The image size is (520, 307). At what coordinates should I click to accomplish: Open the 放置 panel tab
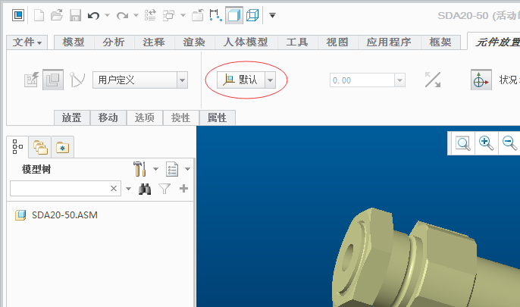[71, 117]
